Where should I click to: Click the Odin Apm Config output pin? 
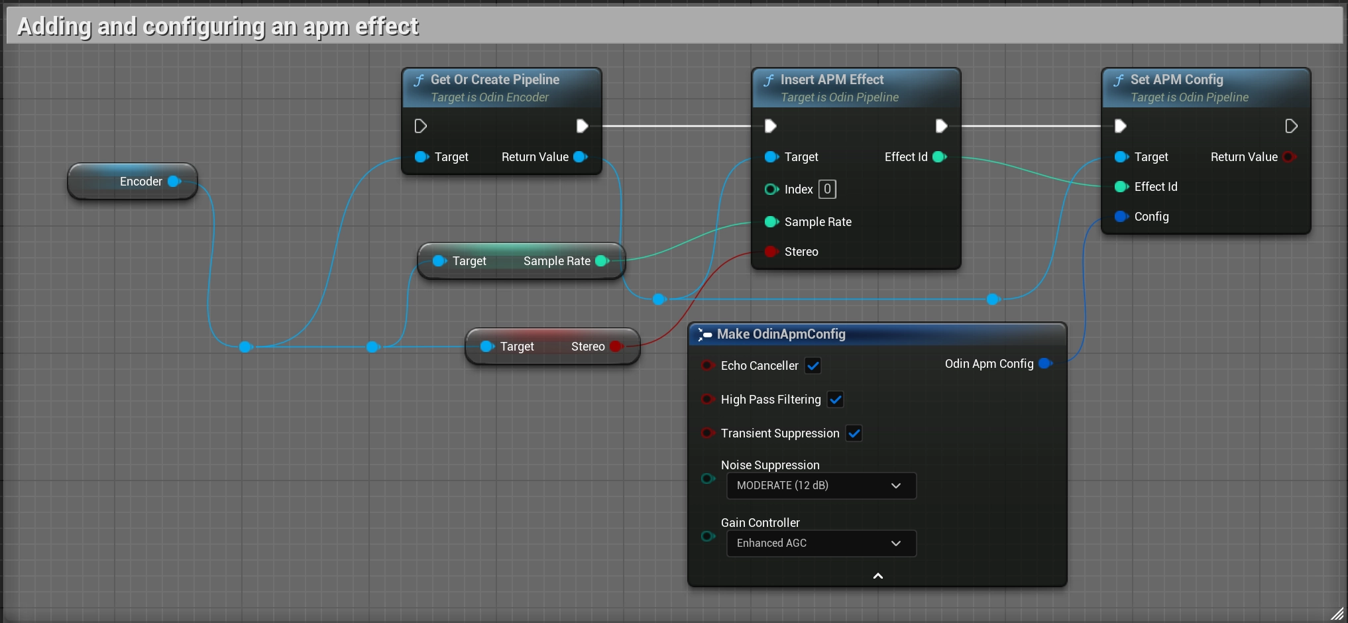(1046, 363)
